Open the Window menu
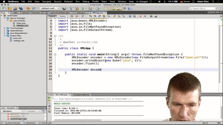 (122, 1)
